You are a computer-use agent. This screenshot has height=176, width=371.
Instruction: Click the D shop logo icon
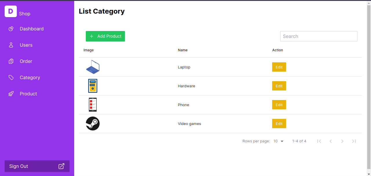(x=11, y=11)
